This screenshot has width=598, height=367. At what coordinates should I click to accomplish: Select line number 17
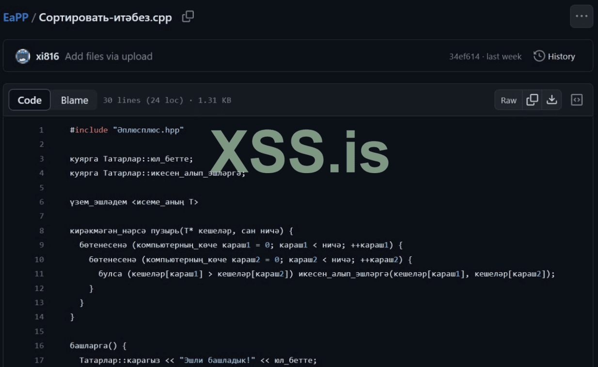tap(39, 360)
